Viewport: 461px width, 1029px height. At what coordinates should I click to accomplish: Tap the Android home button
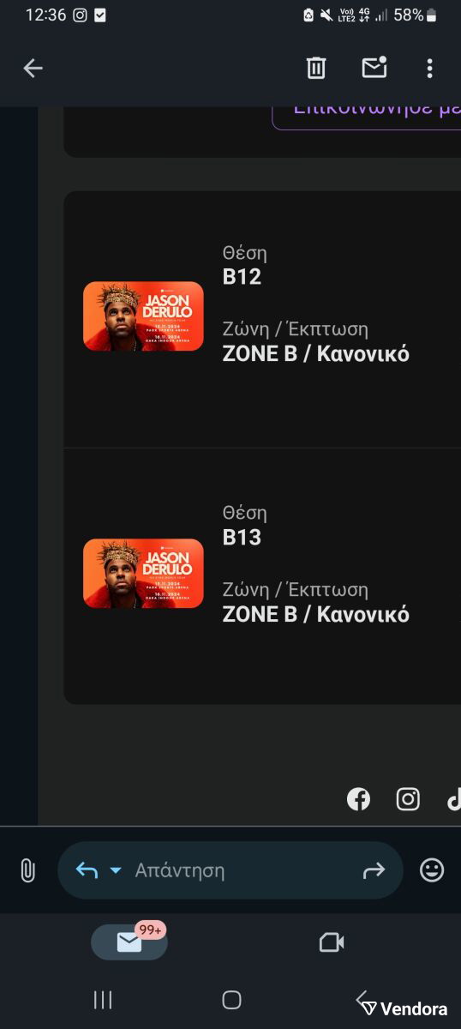[x=231, y=999]
